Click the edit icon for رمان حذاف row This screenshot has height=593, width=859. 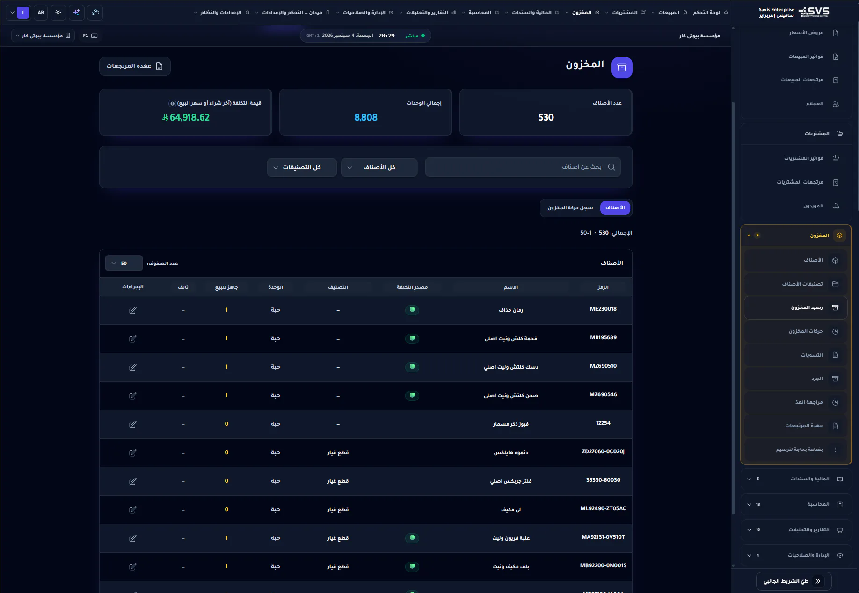coord(133,310)
